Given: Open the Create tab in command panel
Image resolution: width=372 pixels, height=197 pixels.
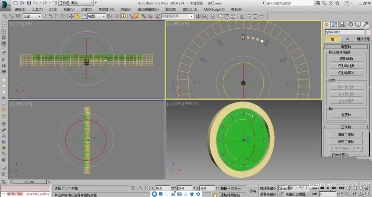Looking at the screenshot, I should [327, 25].
